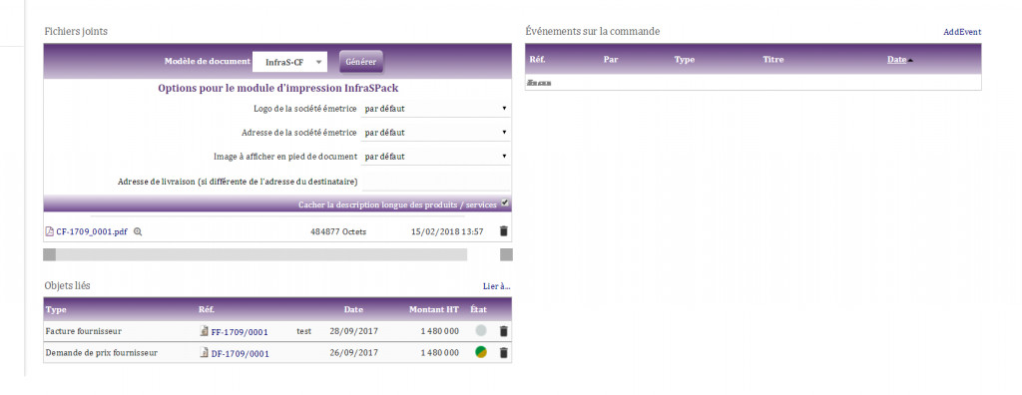Preview CF-1709_0001.pdf with the magnifier icon
The image size is (1022, 395).
click(138, 231)
